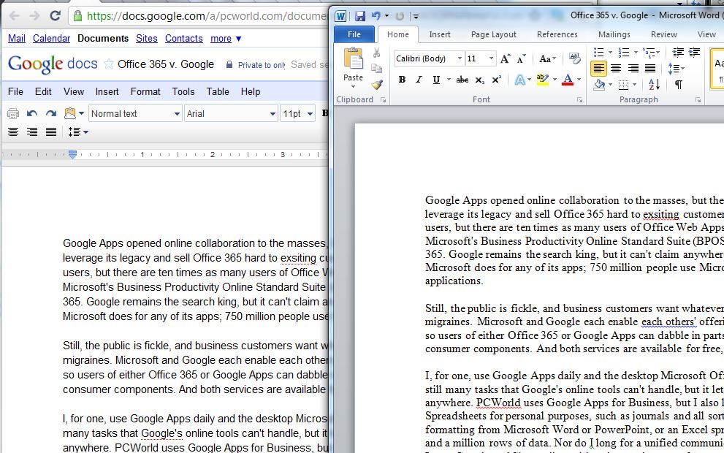Apply Superscript in Word's Font group

496,80
